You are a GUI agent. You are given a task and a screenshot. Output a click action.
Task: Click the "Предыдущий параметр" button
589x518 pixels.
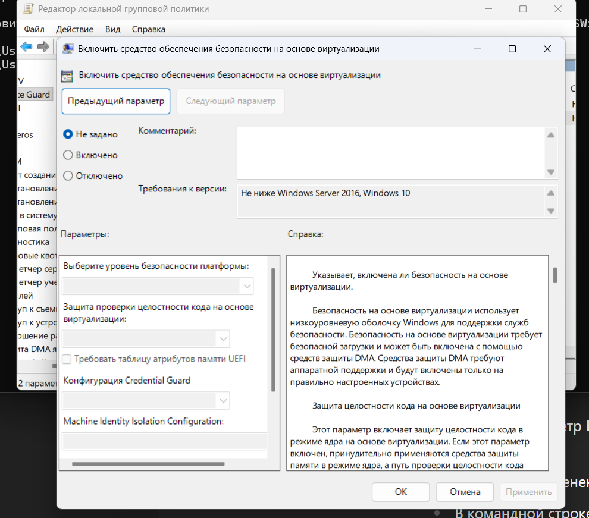pyautogui.click(x=116, y=101)
